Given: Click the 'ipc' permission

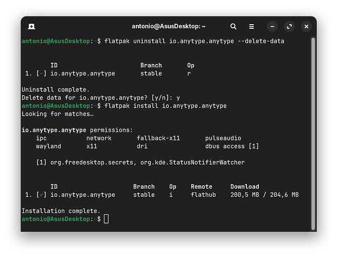Looking at the screenshot, I should click(x=41, y=138).
